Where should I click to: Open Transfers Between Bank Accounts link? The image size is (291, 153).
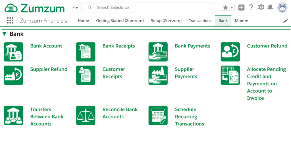[x=47, y=117]
